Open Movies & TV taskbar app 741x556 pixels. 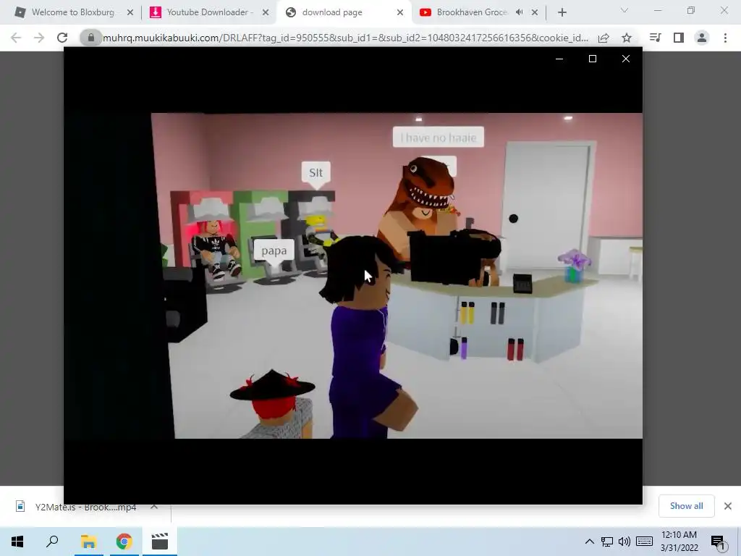coord(160,542)
